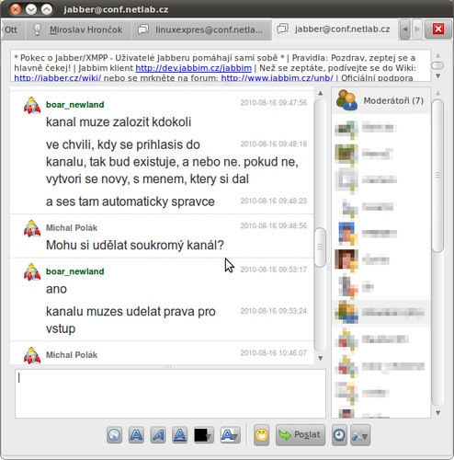Screen dimensions: 454x460
Task: Open the smiley emoticon picker
Action: [x=261, y=435]
